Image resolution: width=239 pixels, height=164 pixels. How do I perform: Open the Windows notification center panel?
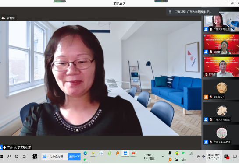235,157
